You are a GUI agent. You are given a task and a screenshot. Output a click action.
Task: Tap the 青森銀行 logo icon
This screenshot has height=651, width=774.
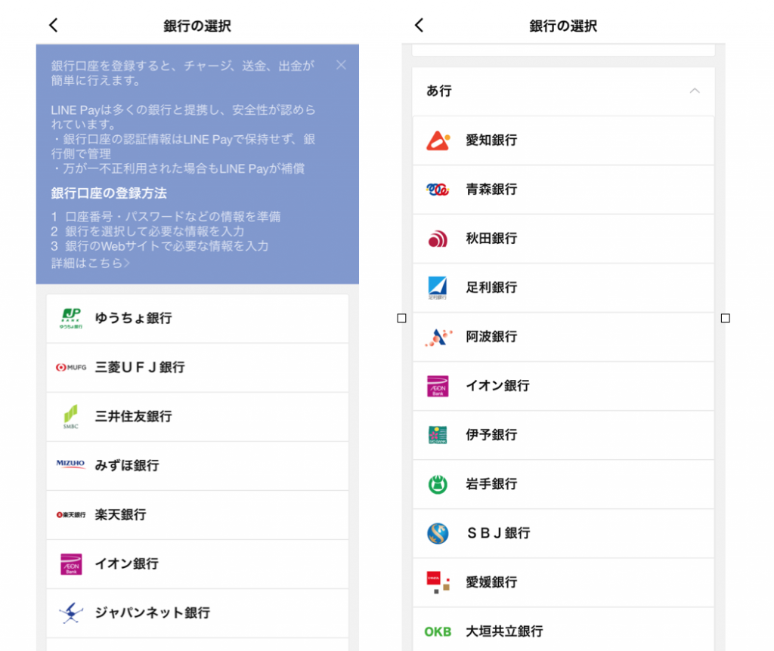tap(437, 189)
